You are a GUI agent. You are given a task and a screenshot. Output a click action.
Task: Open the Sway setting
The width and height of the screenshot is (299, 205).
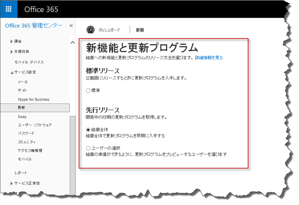[x=22, y=117]
